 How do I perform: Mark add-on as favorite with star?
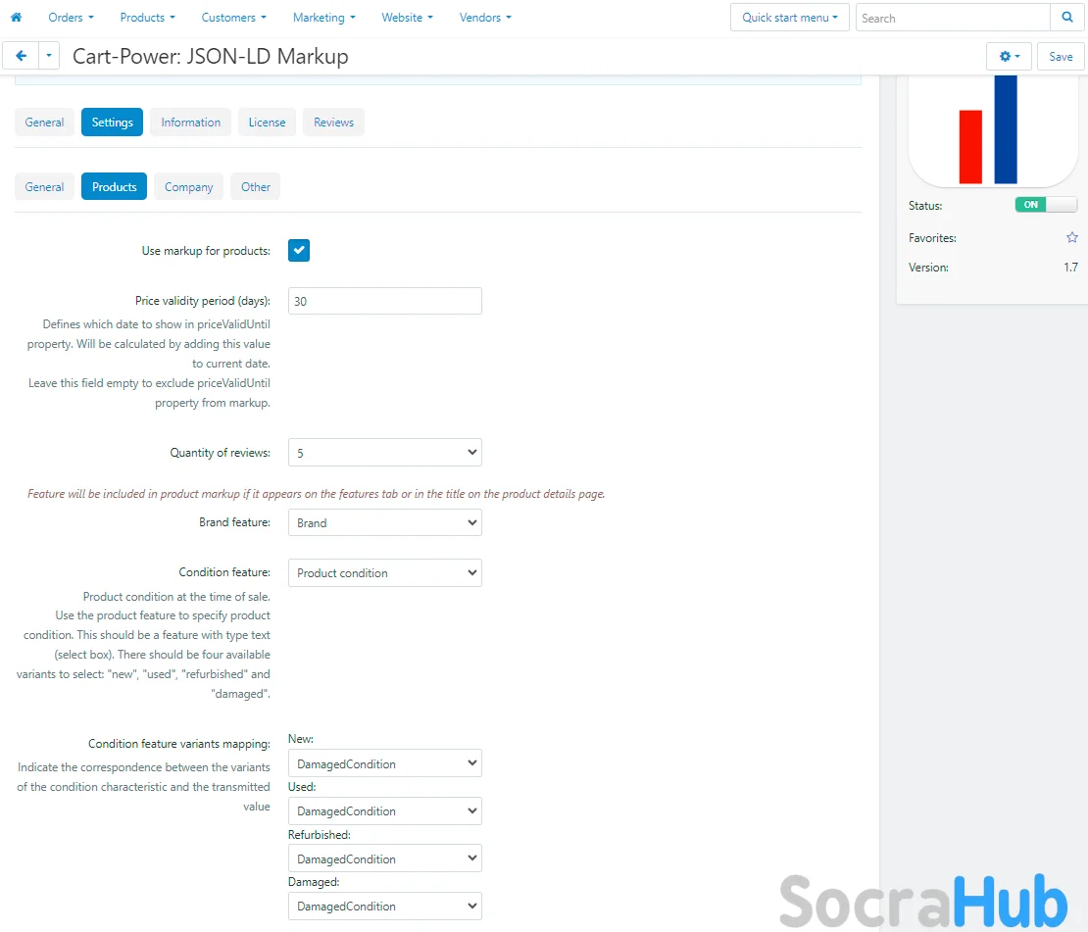[1072, 237]
